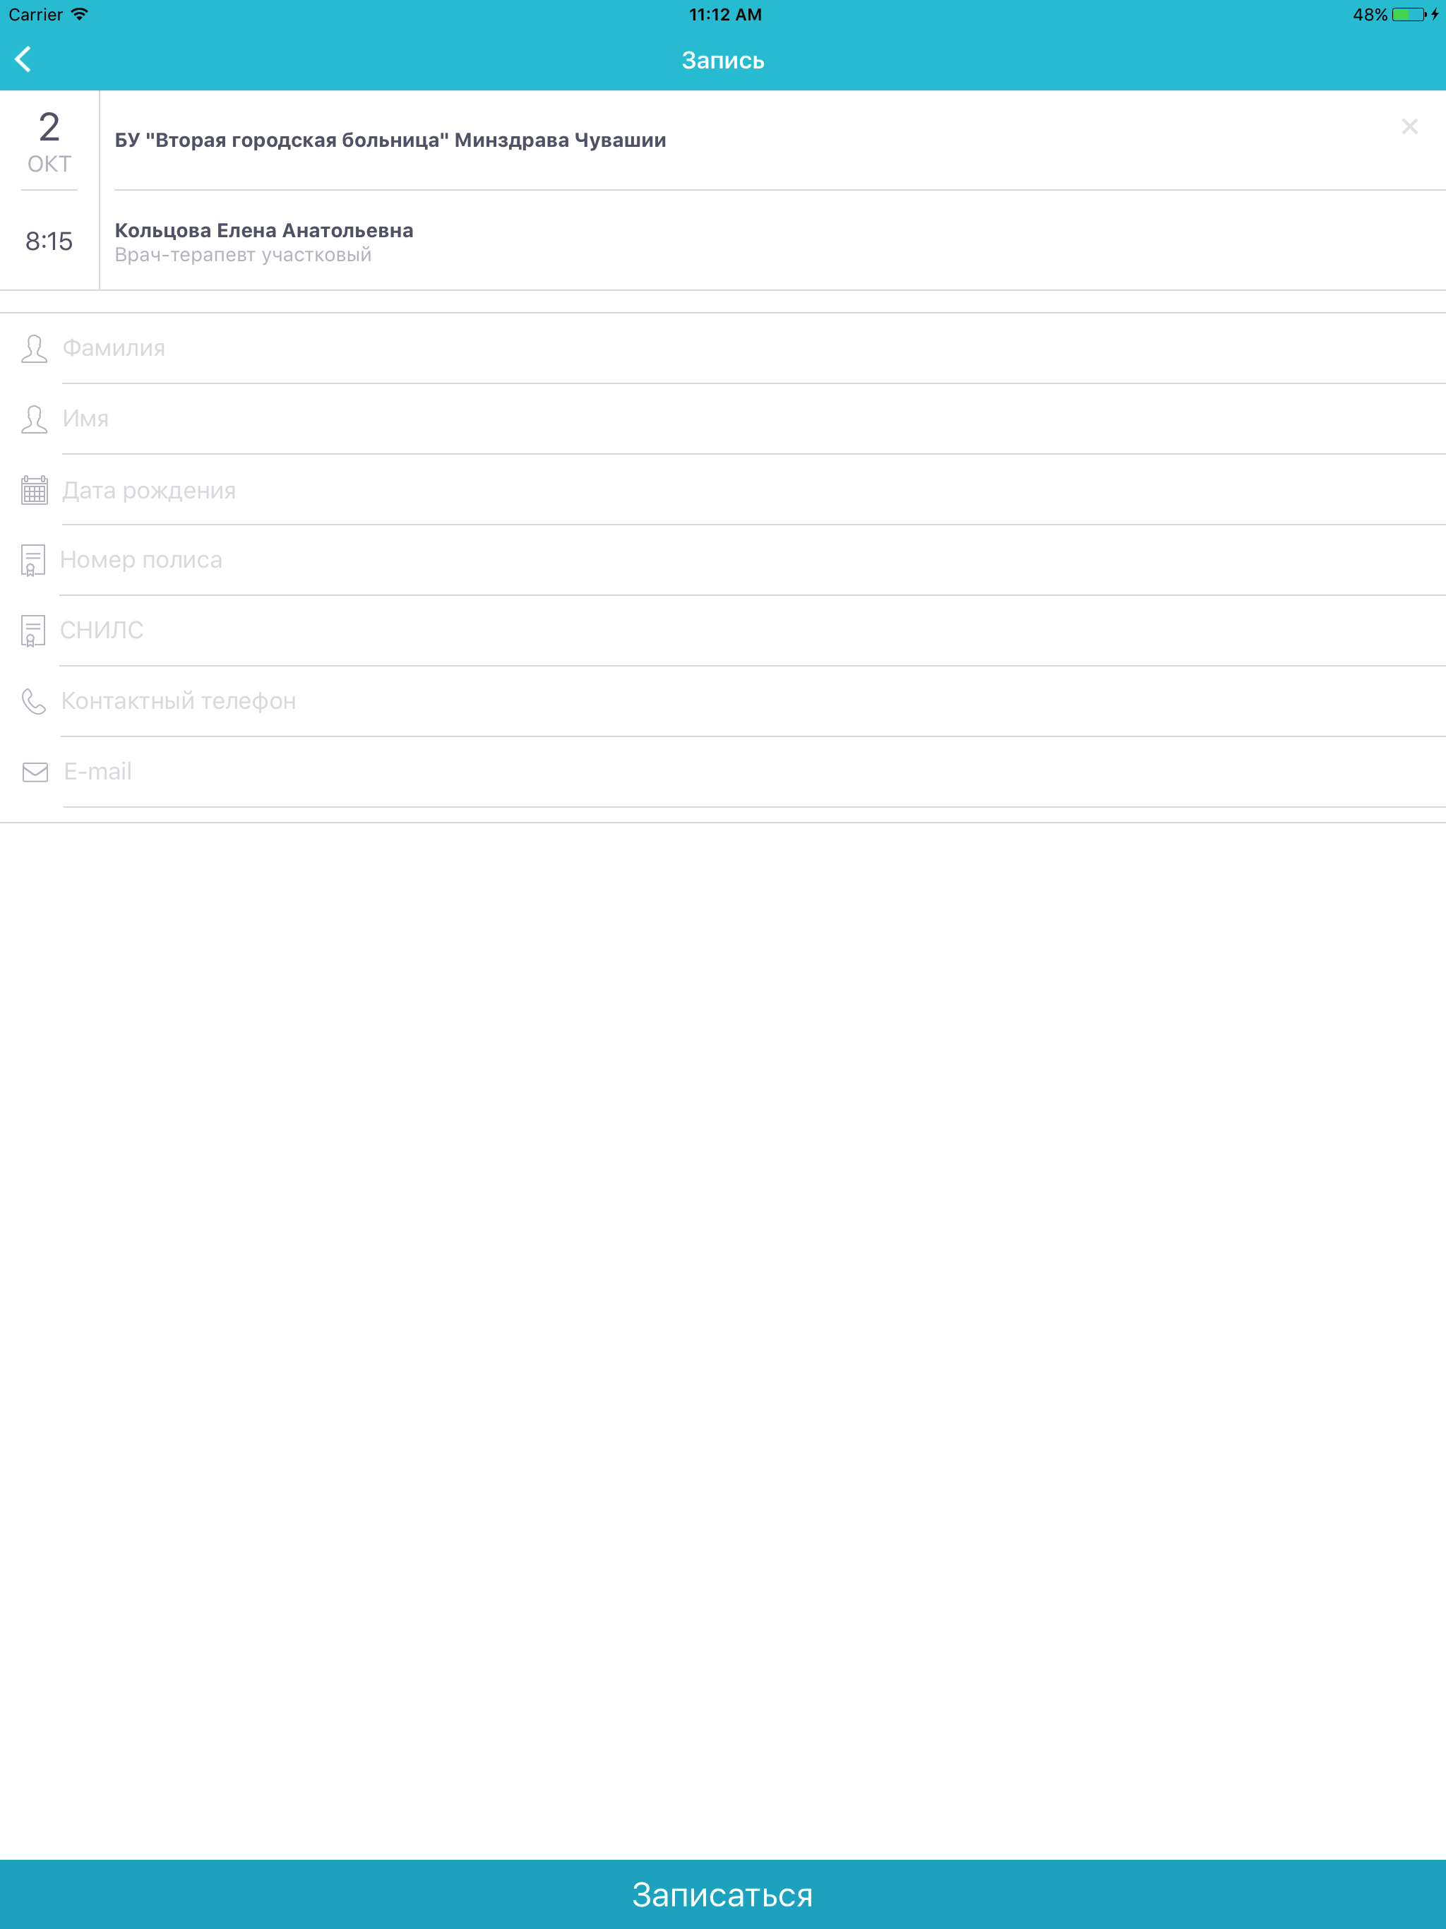Click the person icon beside Имя
The height and width of the screenshot is (1929, 1446).
[x=34, y=419]
